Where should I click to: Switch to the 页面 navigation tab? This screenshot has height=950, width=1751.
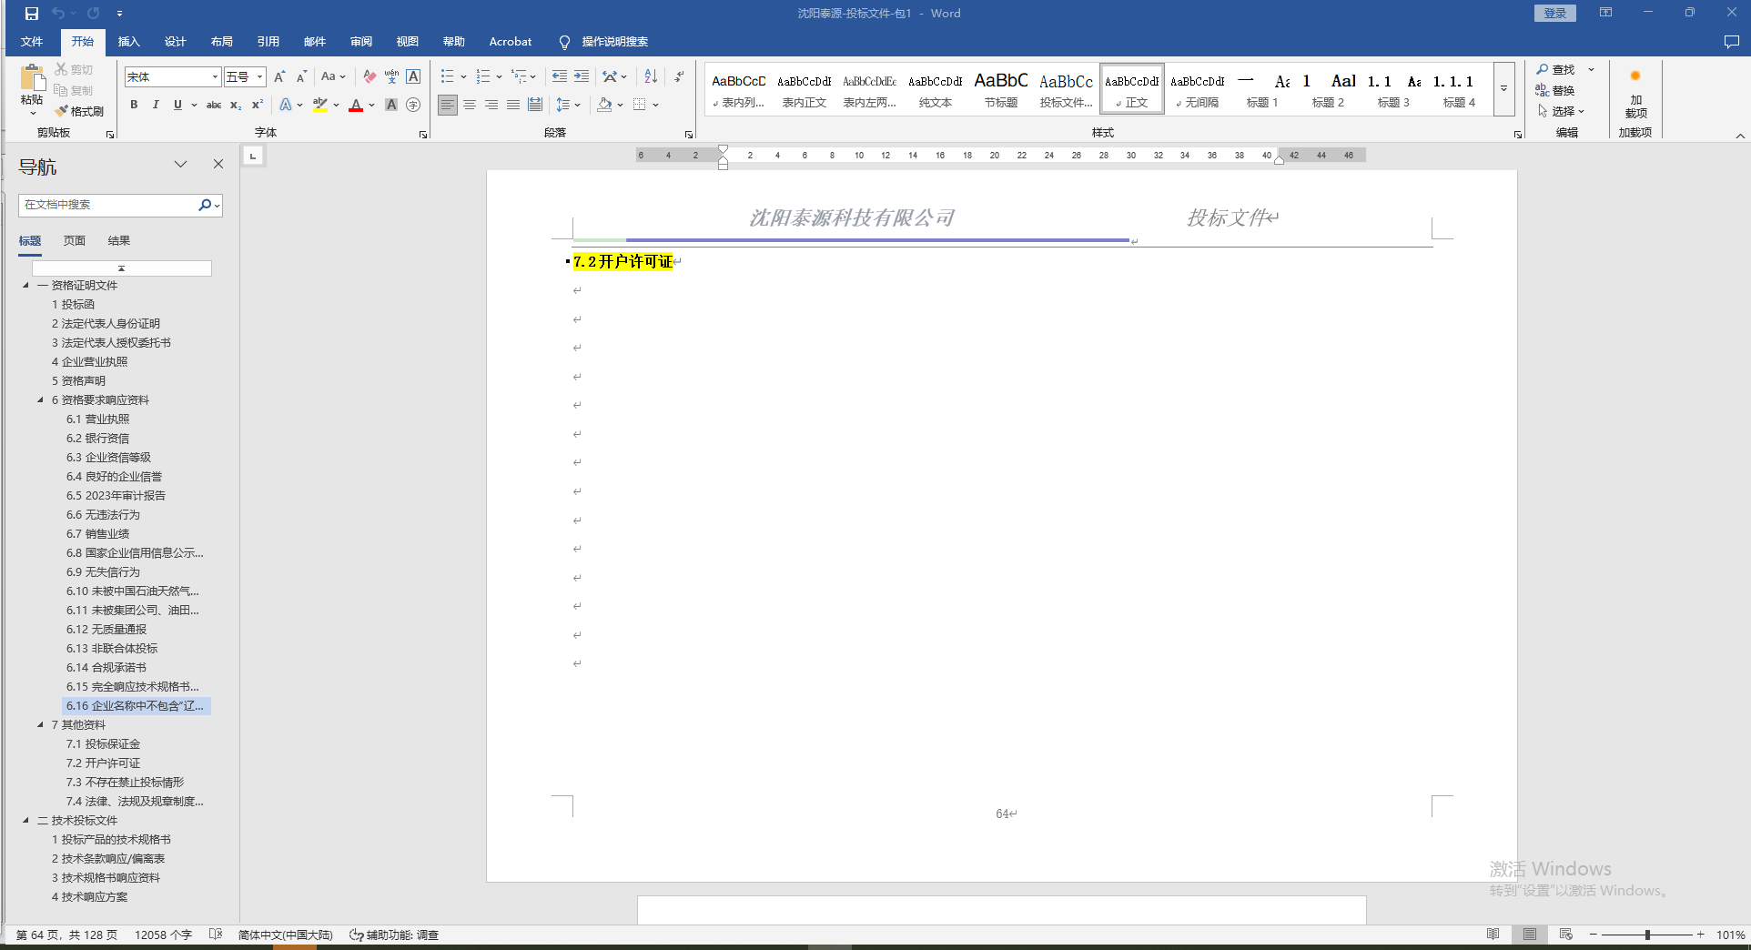(74, 241)
